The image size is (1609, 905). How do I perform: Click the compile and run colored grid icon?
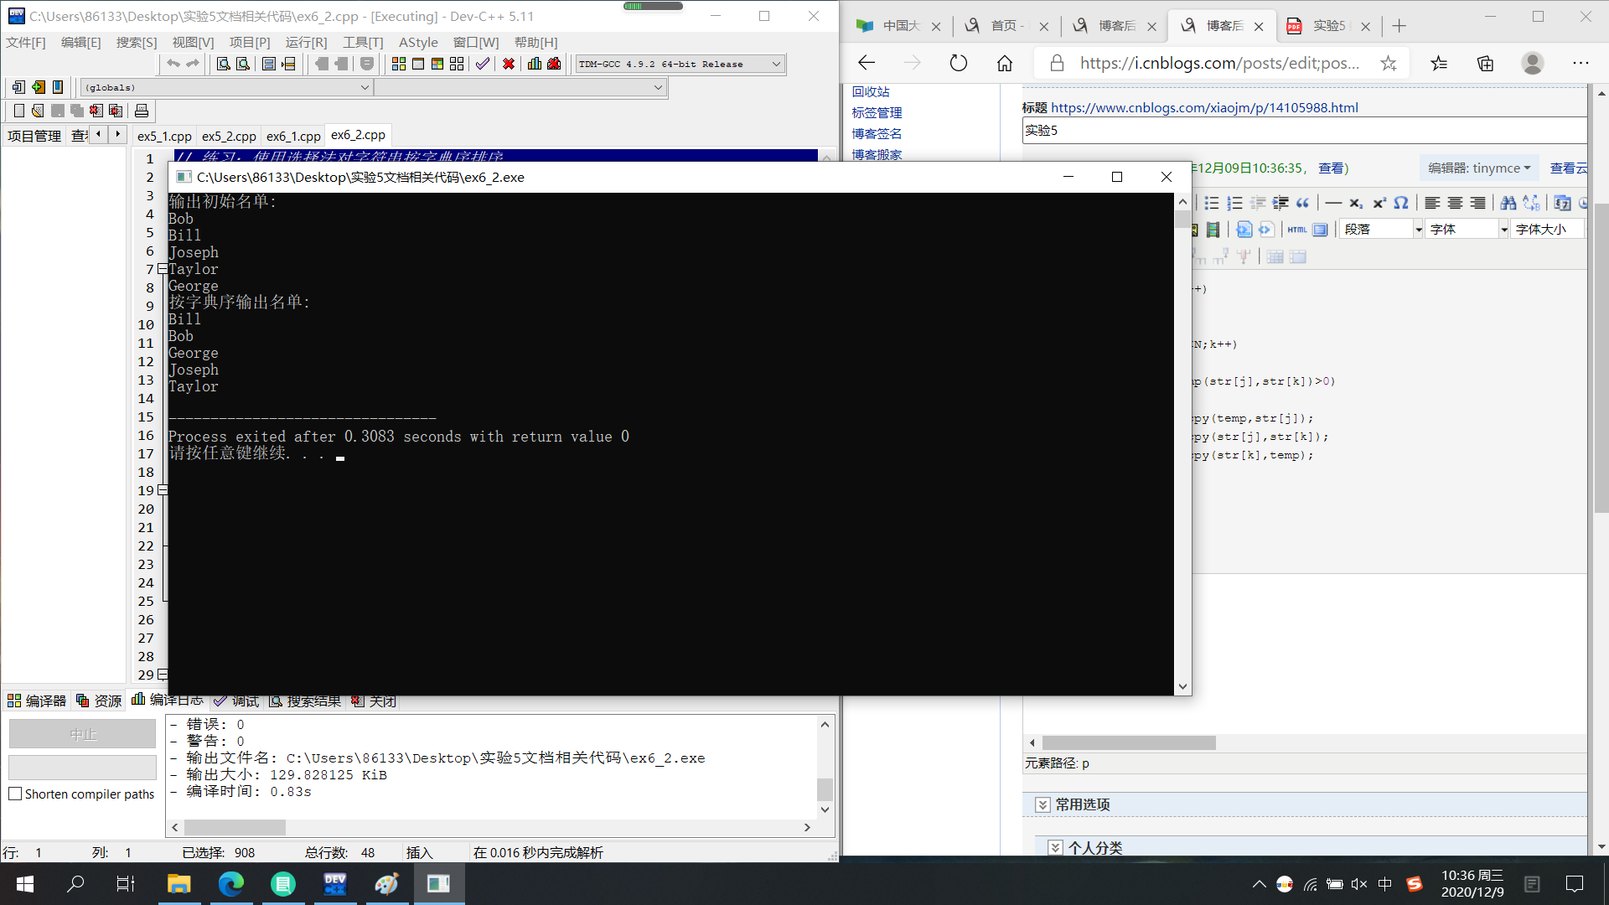[x=437, y=64]
